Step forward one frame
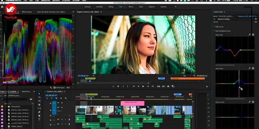259x129 pixels. pyautogui.click(x=148, y=86)
